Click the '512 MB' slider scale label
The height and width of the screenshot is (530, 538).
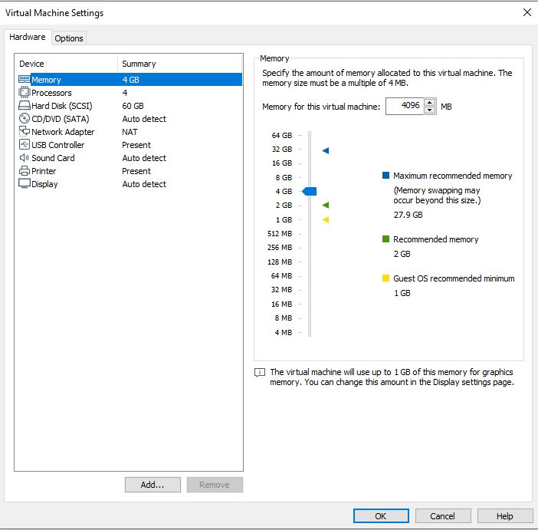pos(280,234)
